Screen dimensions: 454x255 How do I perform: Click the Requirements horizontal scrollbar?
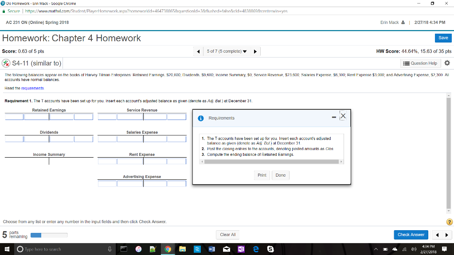pyautogui.click(x=271, y=162)
